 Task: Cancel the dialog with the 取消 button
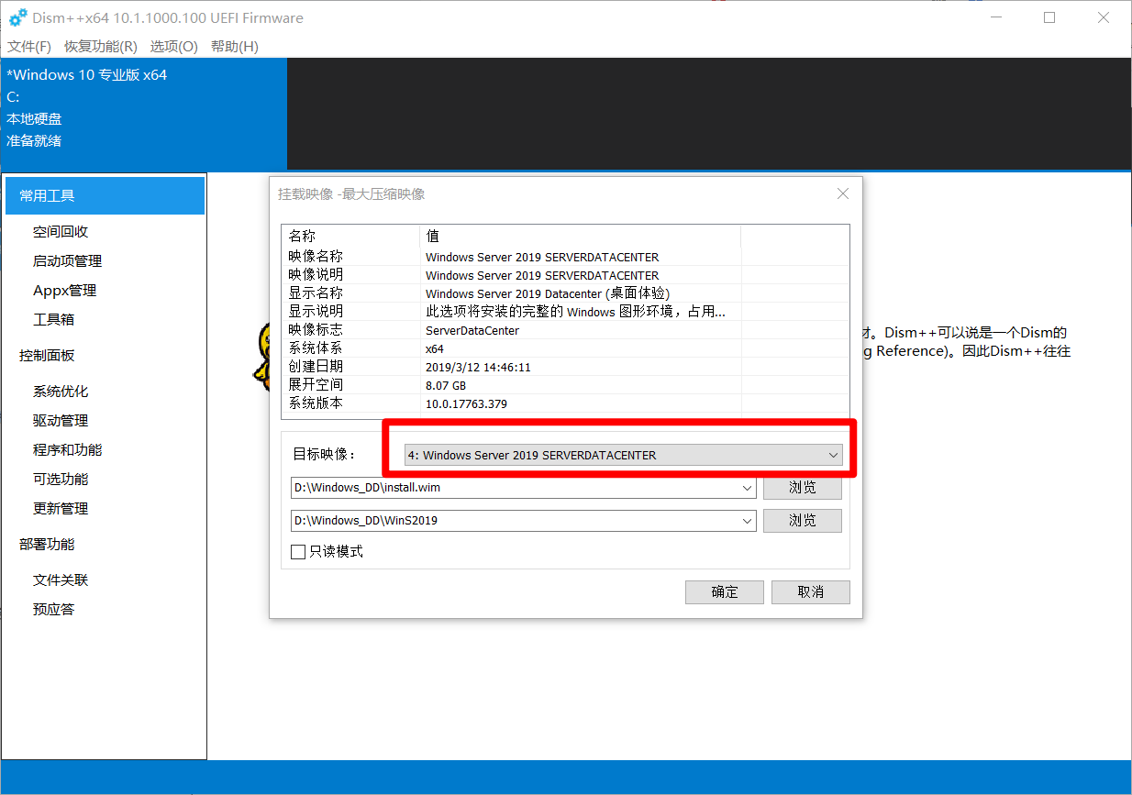pos(810,591)
